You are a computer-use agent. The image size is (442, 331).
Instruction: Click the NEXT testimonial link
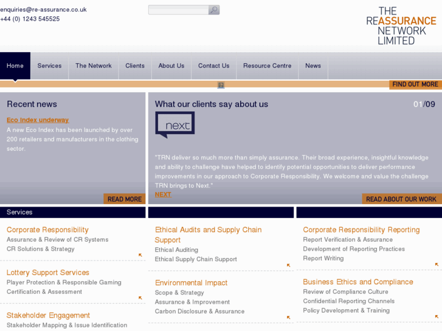click(163, 194)
